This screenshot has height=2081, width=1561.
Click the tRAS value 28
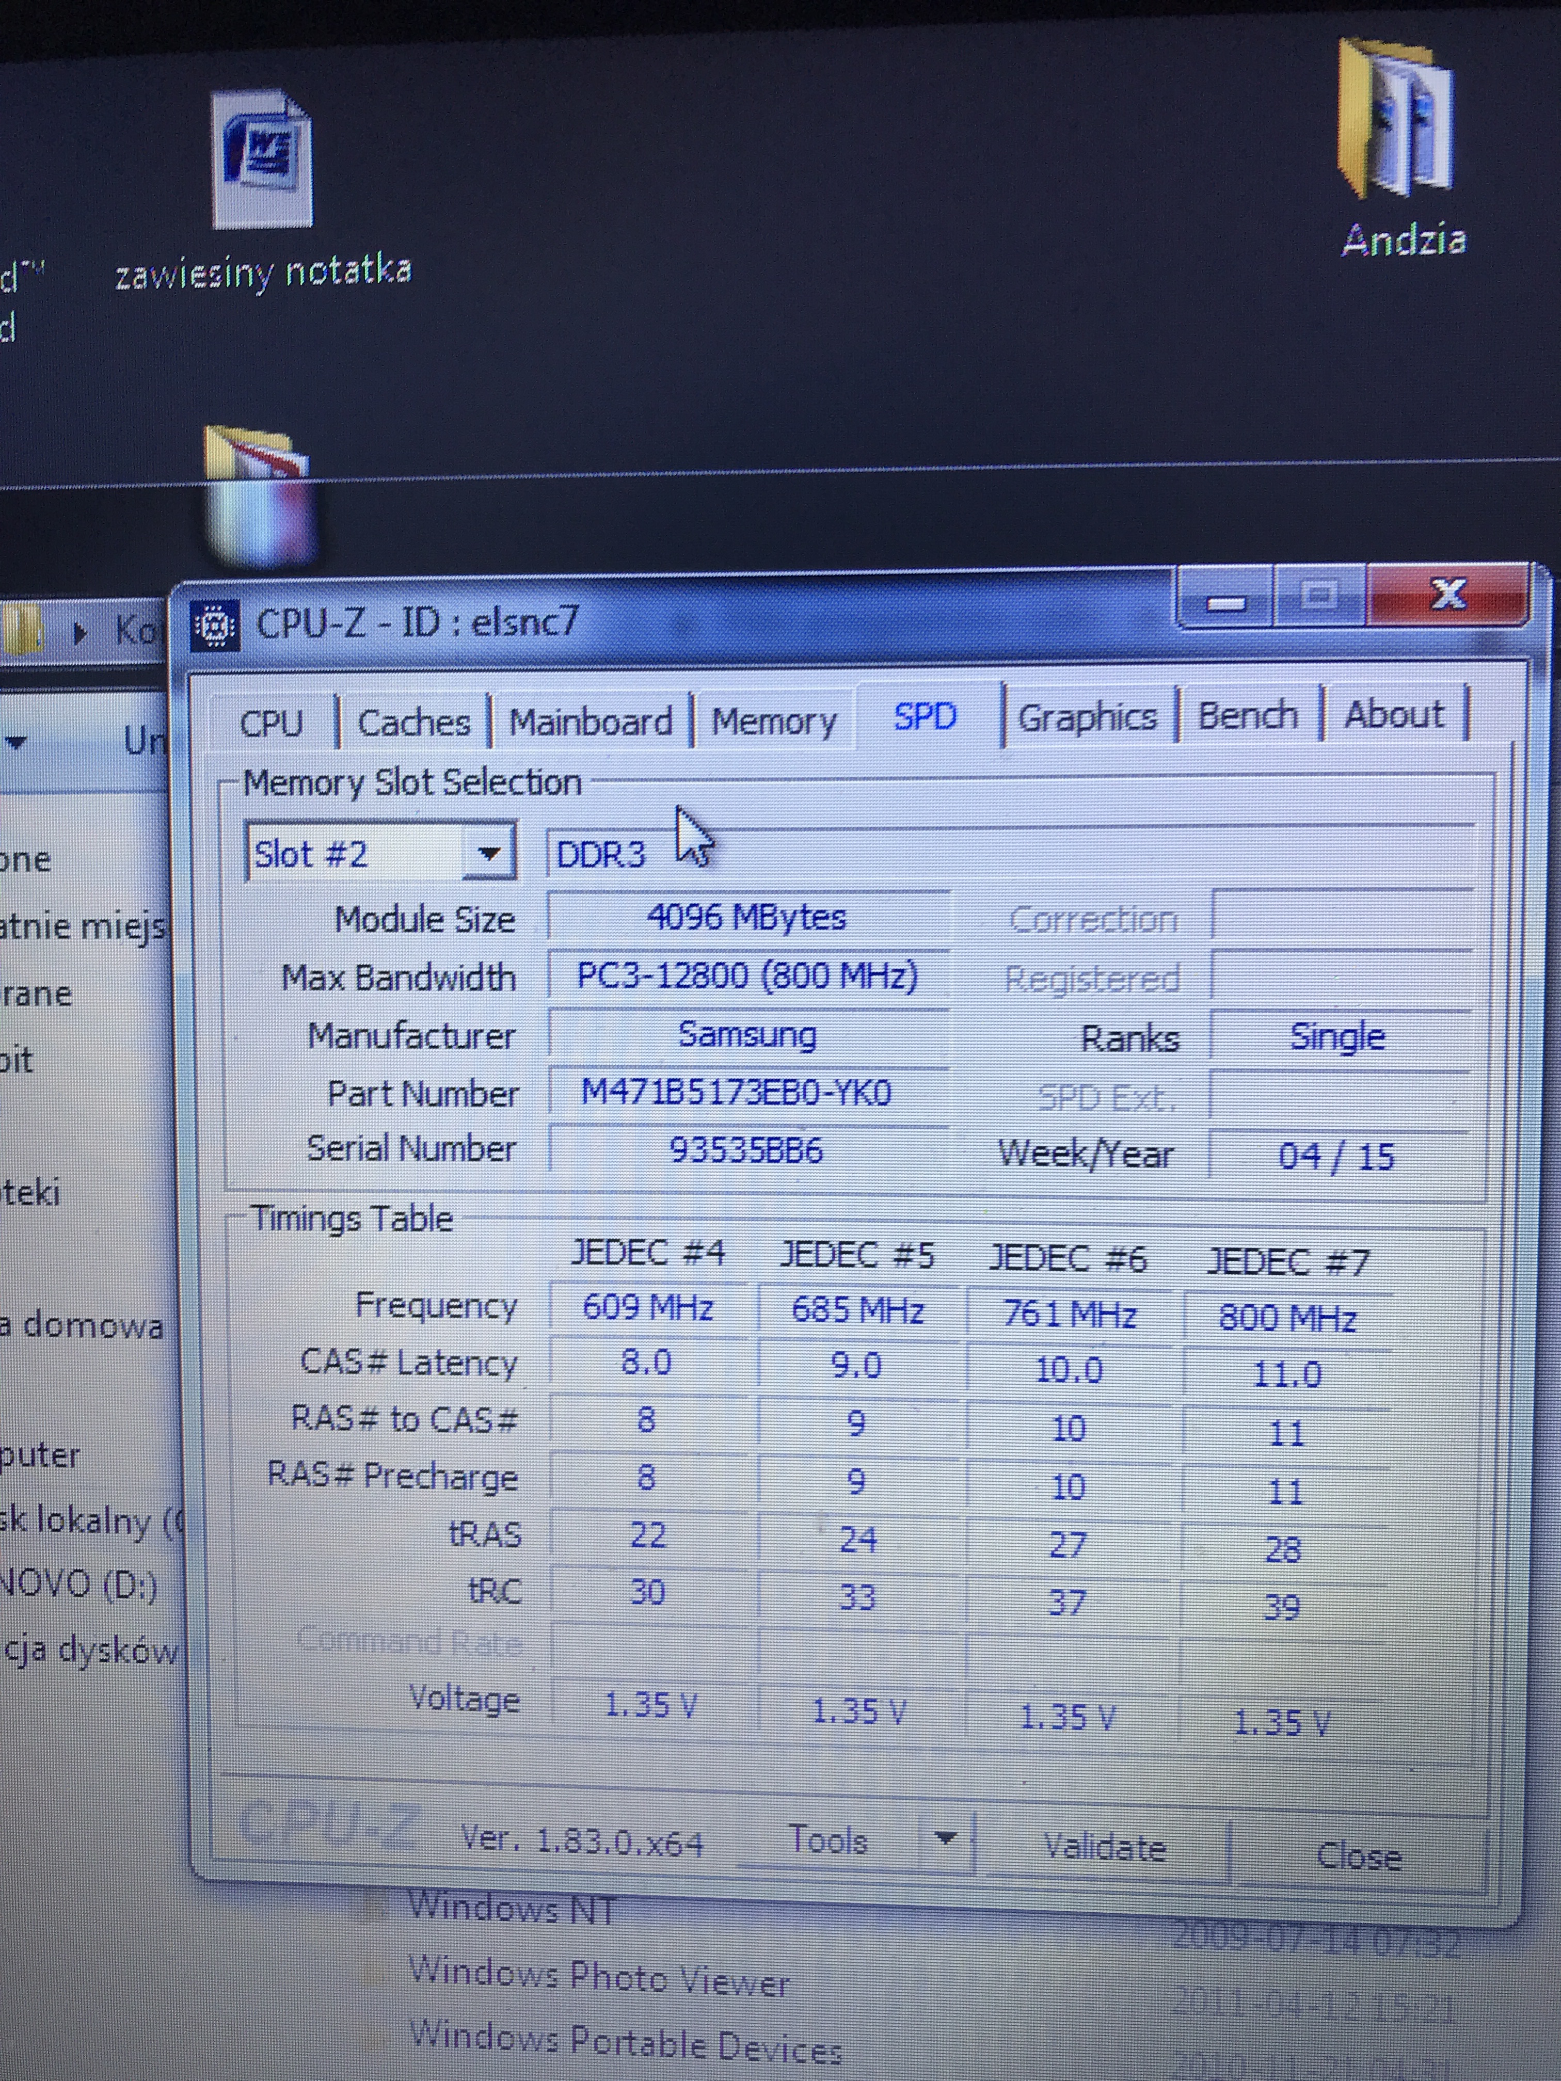tap(1284, 1548)
